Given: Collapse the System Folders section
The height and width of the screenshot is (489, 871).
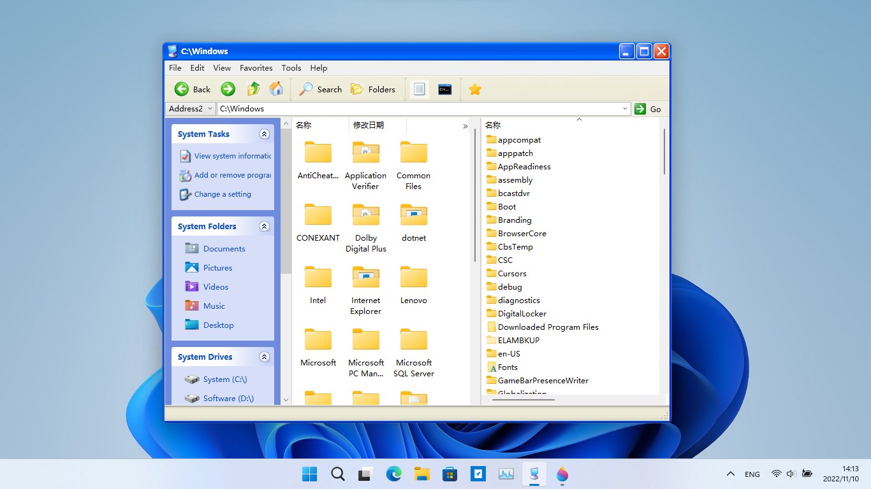Looking at the screenshot, I should click(264, 227).
